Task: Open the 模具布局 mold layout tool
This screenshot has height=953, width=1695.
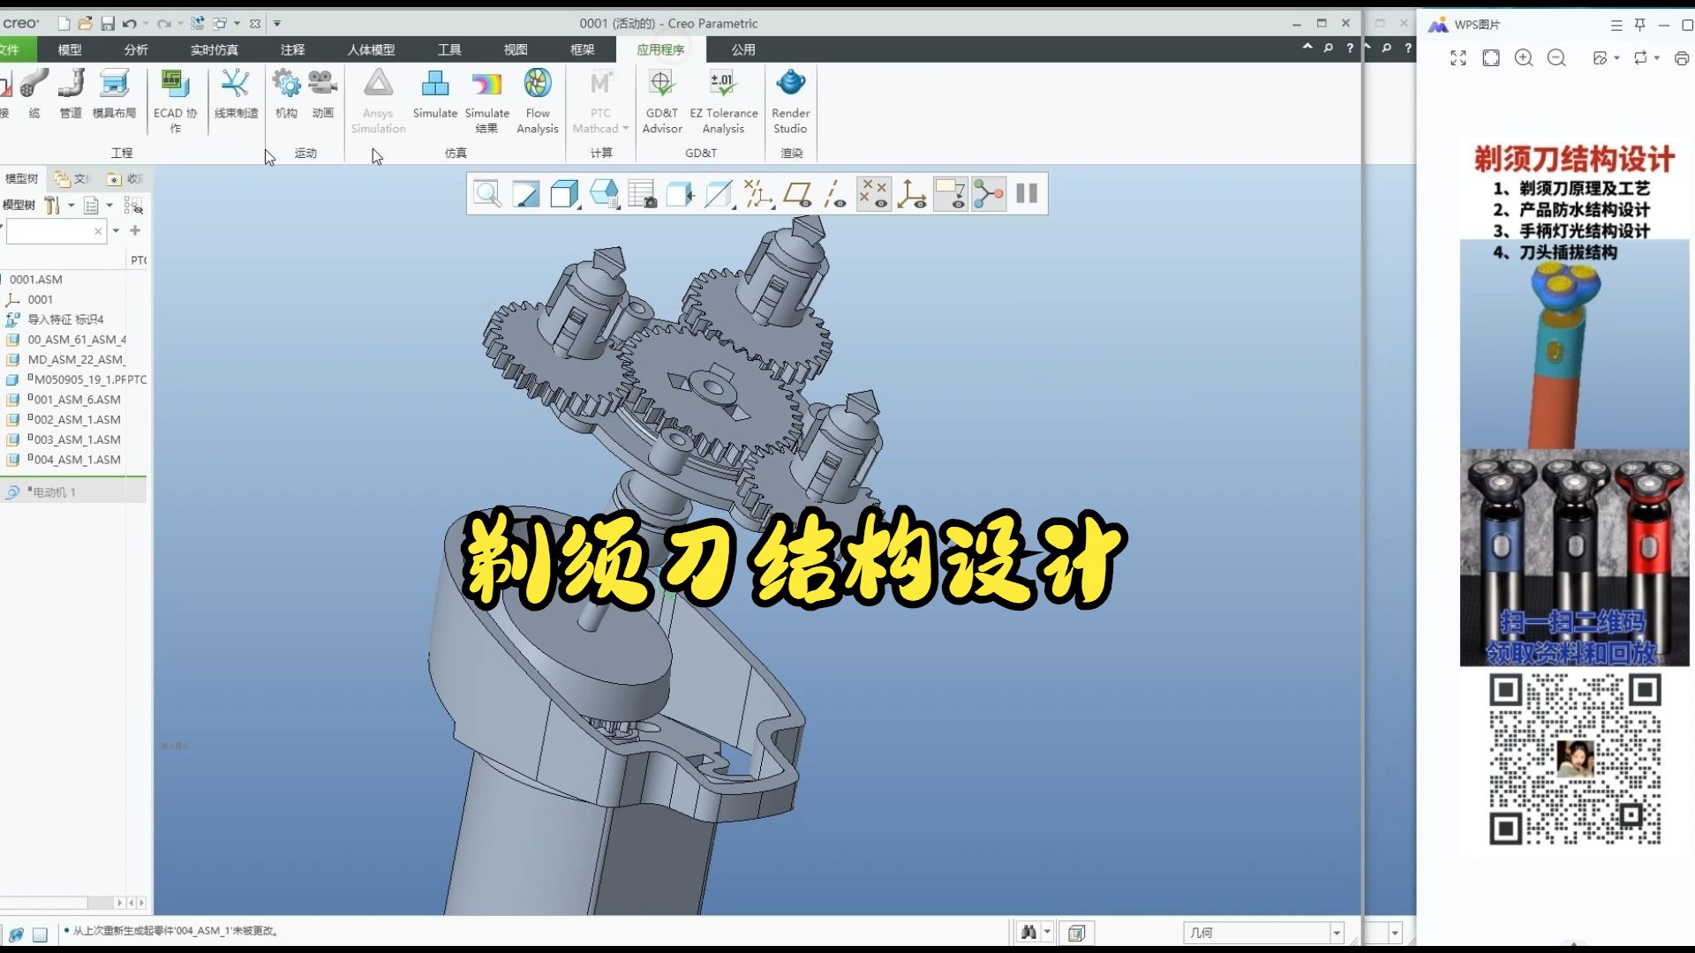Action: tap(114, 94)
